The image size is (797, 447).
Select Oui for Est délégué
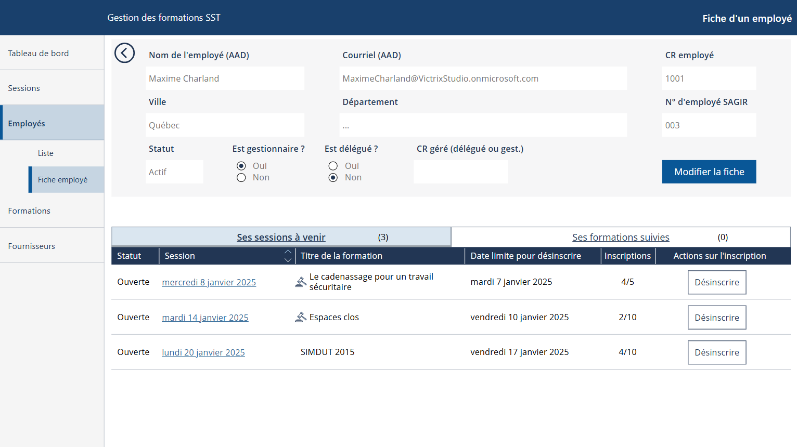333,166
